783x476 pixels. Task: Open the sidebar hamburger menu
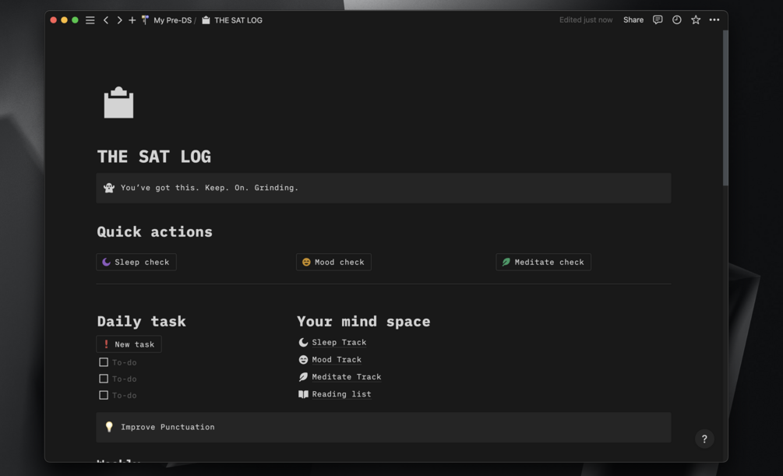90,20
